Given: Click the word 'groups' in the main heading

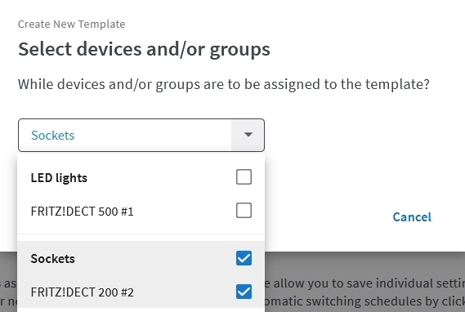Looking at the screenshot, I should tap(240, 50).
